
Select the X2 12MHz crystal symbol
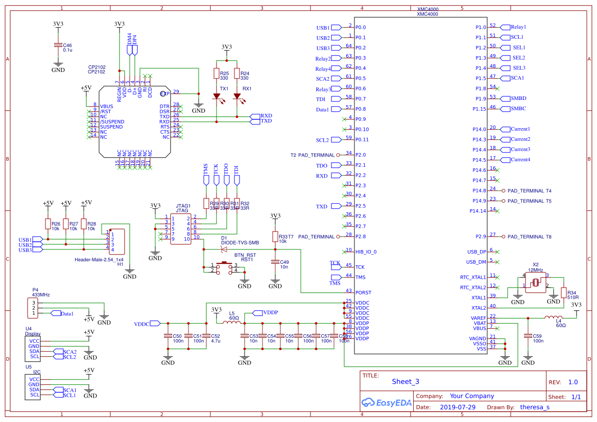pos(535,282)
